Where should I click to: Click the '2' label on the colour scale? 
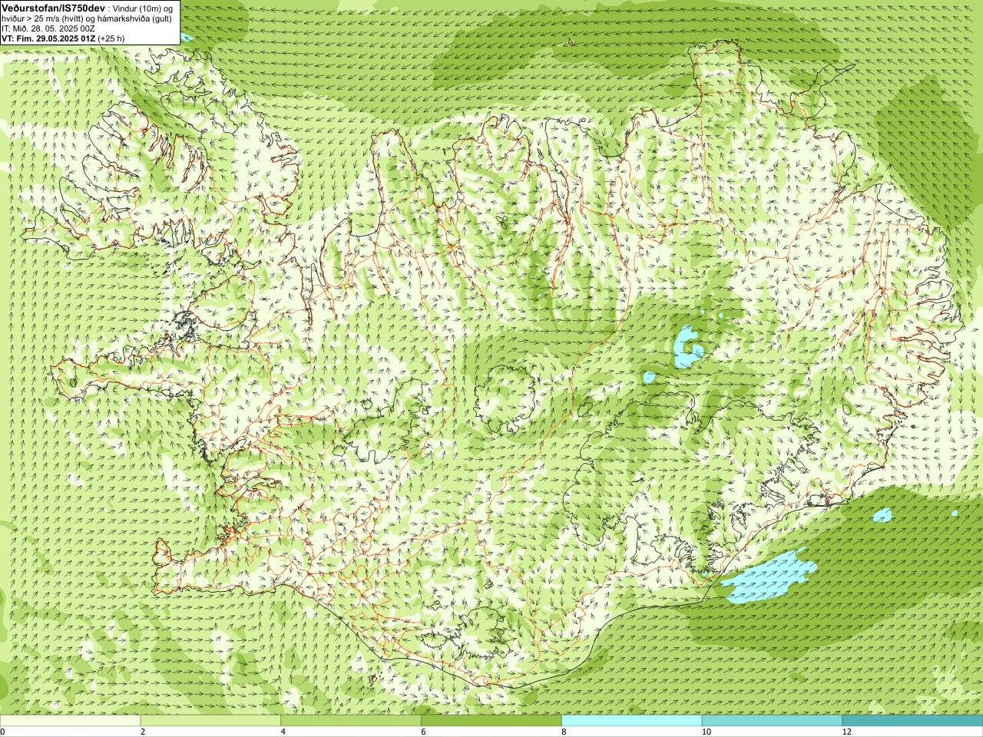[143, 732]
